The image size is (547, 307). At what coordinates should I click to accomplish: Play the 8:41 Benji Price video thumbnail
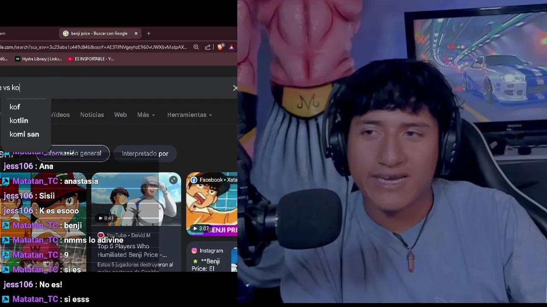[136, 199]
